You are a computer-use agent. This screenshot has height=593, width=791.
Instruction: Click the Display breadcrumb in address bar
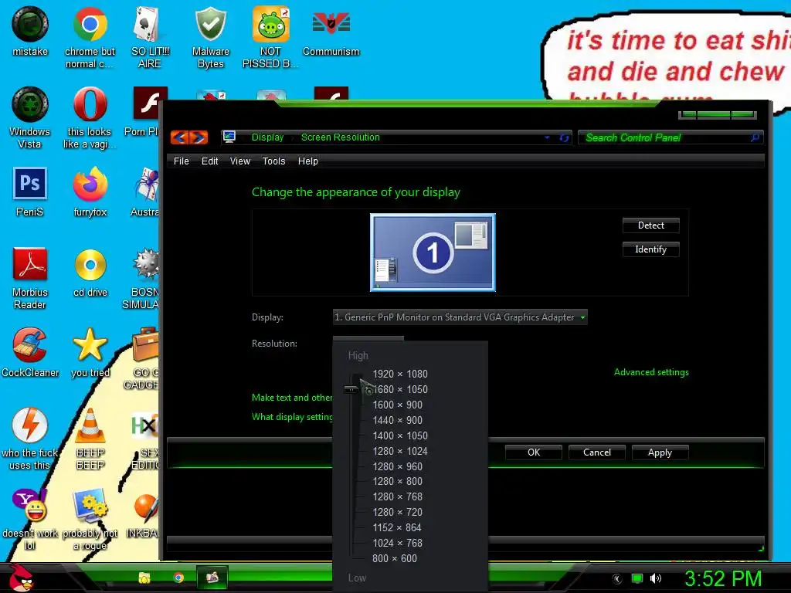click(267, 137)
